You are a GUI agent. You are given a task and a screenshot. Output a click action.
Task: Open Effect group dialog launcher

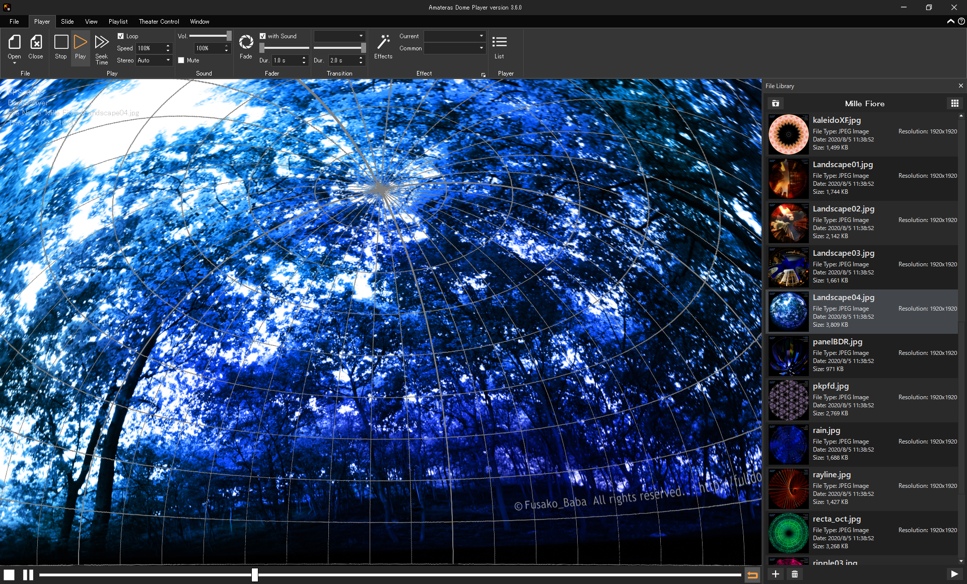click(483, 75)
